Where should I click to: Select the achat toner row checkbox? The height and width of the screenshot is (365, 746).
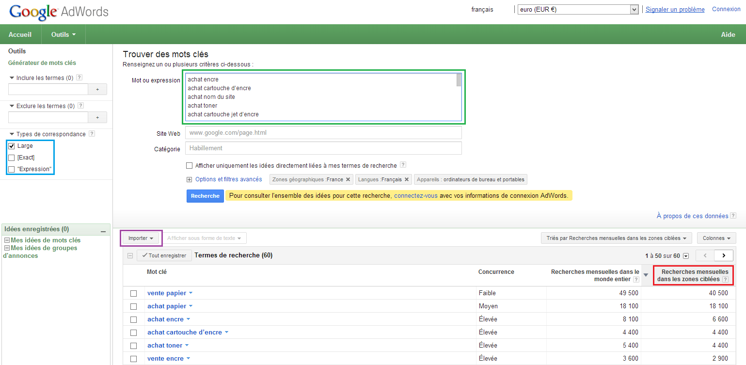[x=133, y=346]
